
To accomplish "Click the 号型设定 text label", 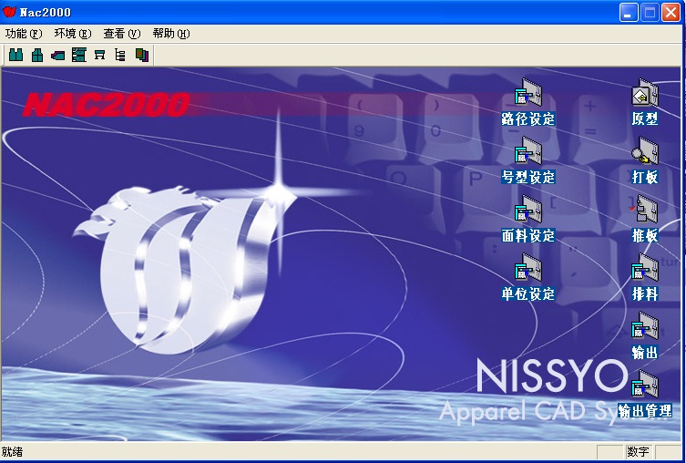I will click(528, 177).
